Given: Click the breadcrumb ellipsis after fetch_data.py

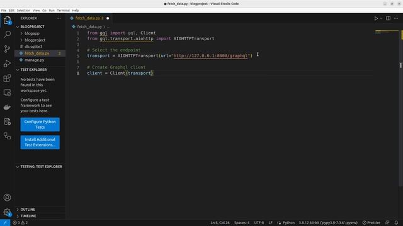Looking at the screenshot, I should (108, 26).
